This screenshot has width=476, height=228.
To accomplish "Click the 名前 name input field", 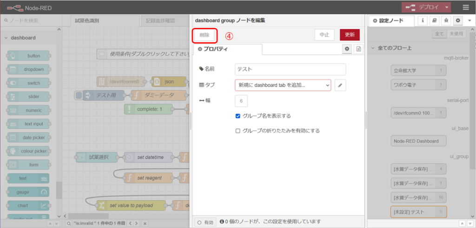I will click(291, 69).
